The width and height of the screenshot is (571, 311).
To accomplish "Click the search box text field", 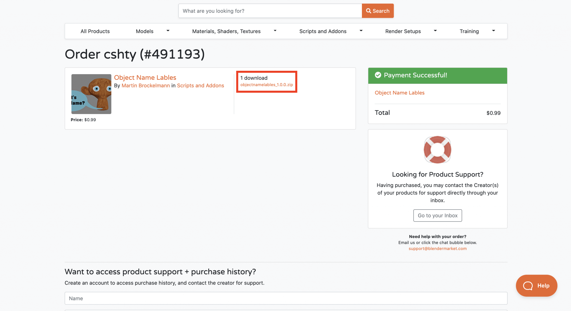I will click(x=270, y=11).
